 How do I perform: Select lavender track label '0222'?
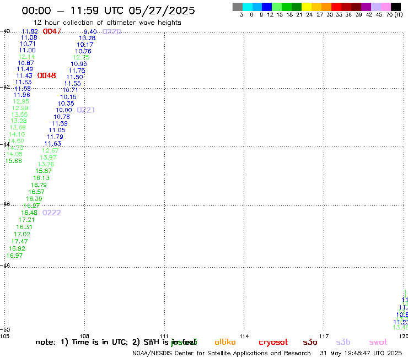(51, 213)
